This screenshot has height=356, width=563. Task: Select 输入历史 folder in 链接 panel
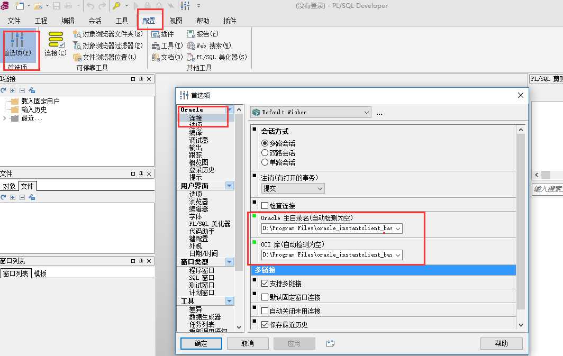[34, 110]
